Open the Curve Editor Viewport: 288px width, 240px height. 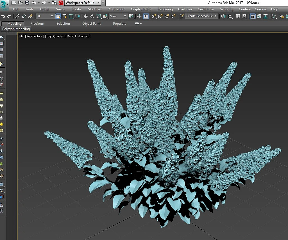[x=259, y=16]
